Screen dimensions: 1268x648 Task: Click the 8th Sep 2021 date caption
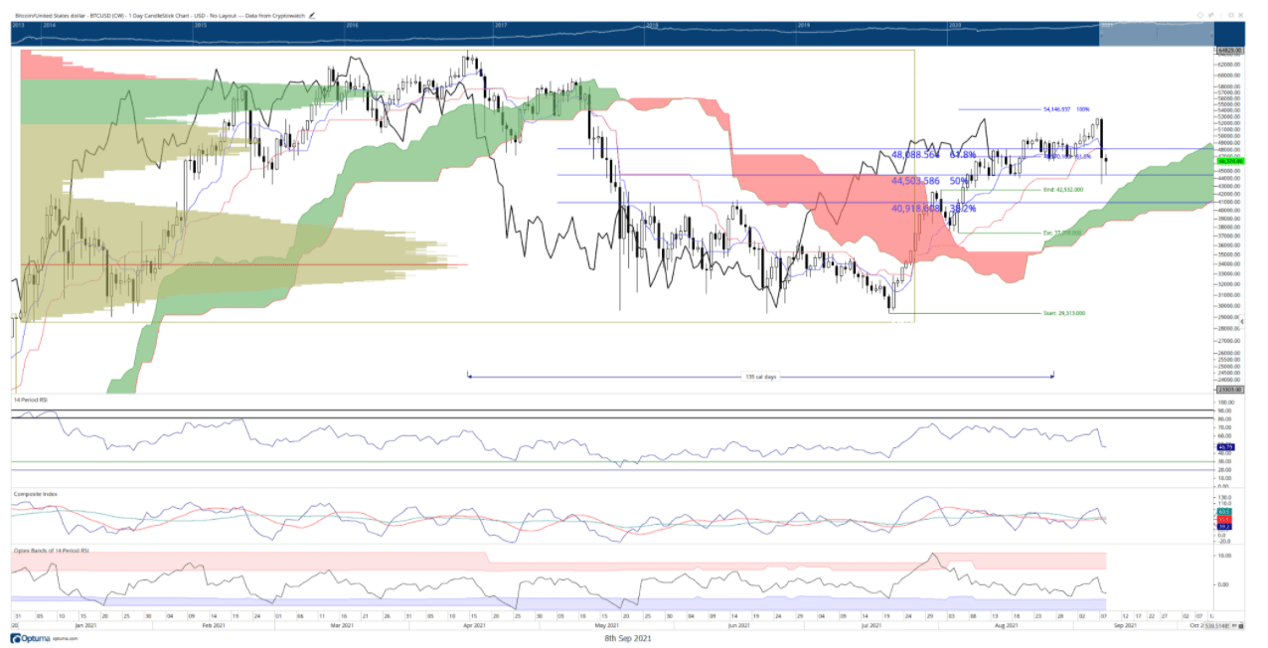pyautogui.click(x=628, y=638)
